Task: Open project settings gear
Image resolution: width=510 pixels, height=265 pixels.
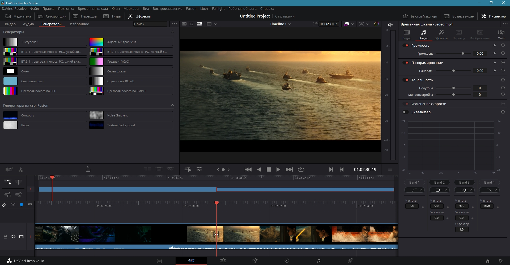Action: (501, 261)
